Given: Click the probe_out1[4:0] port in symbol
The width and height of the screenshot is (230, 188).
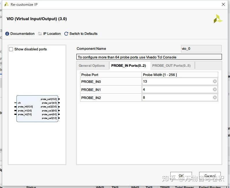Looking at the screenshot, I should (49, 103).
